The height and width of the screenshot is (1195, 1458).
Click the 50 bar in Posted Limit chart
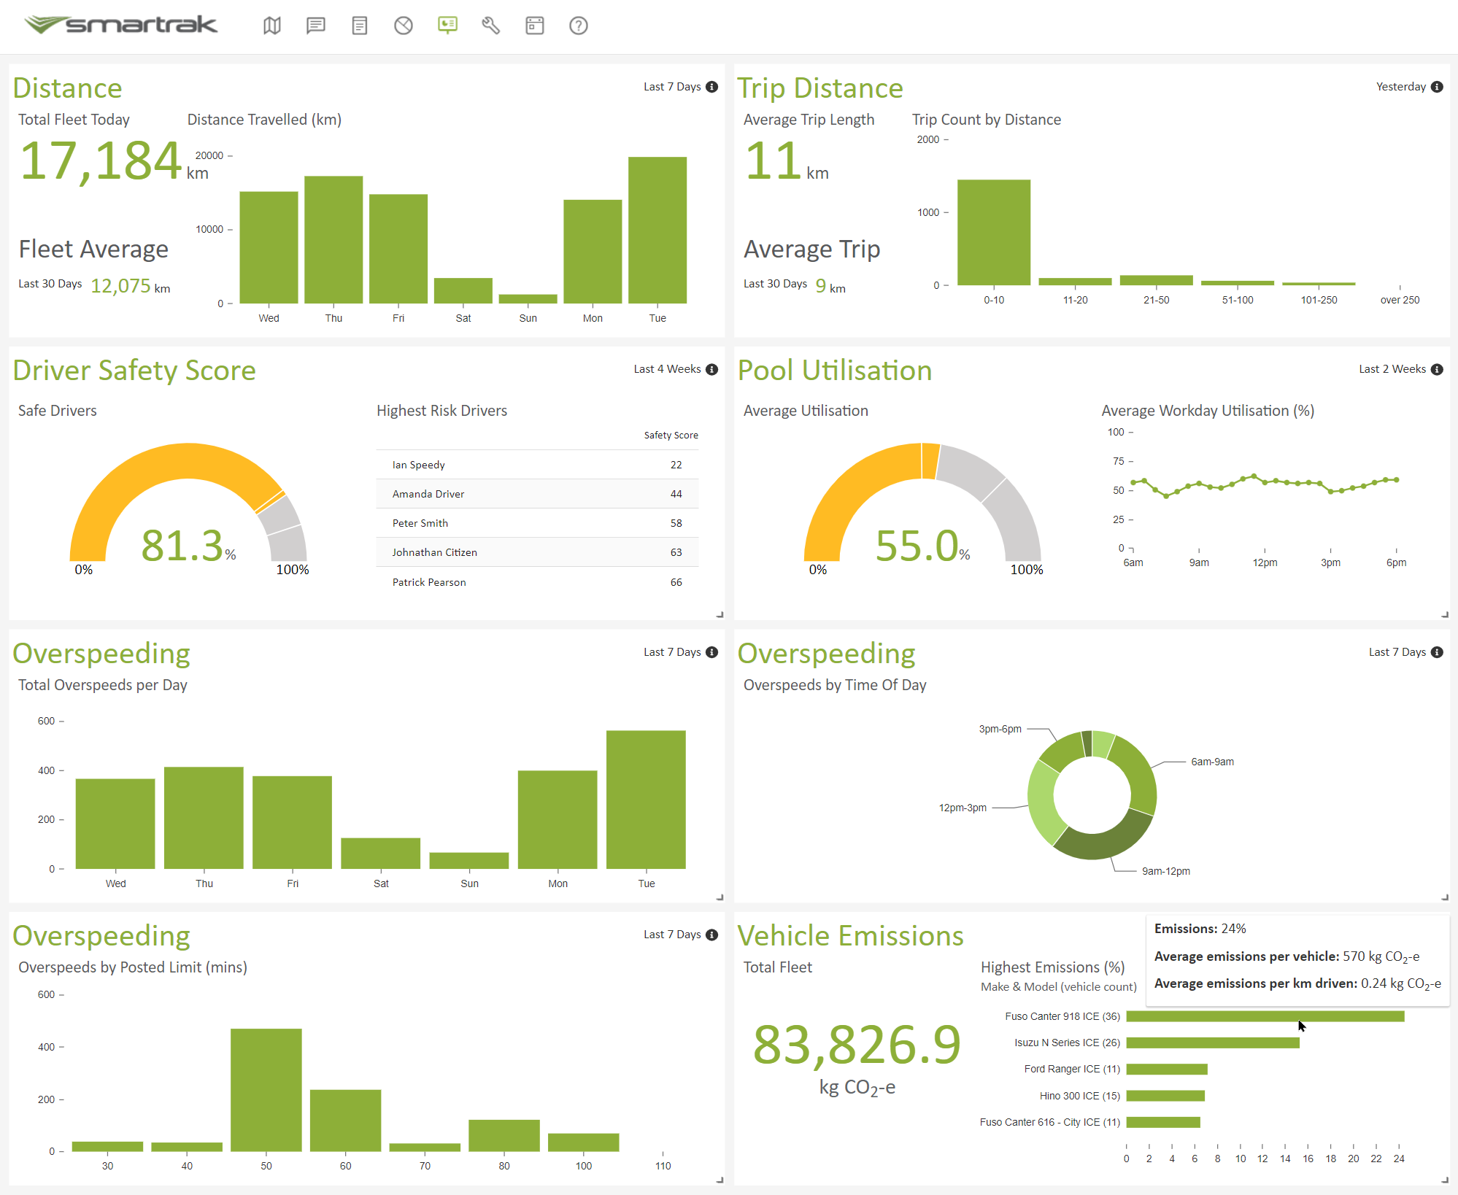tap(266, 1089)
